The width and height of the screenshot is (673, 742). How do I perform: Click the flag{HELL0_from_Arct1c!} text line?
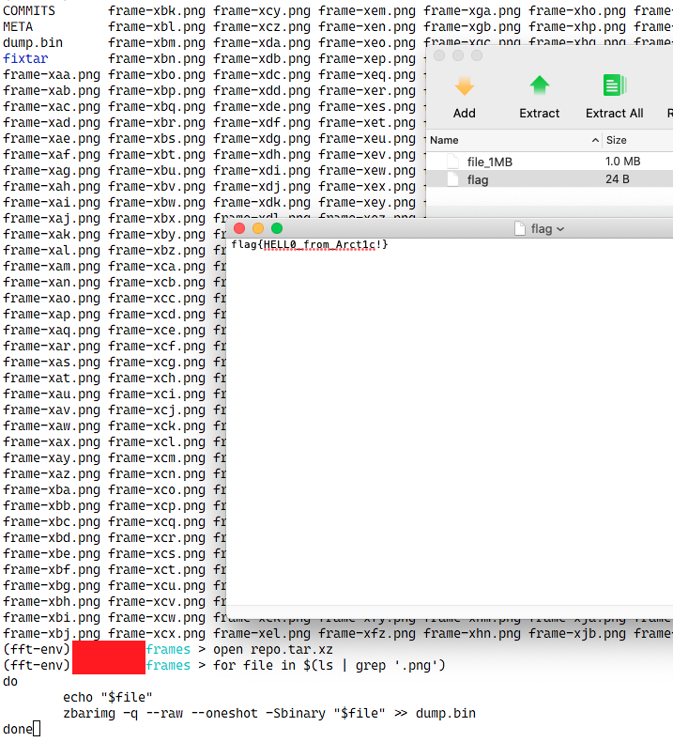tap(310, 244)
